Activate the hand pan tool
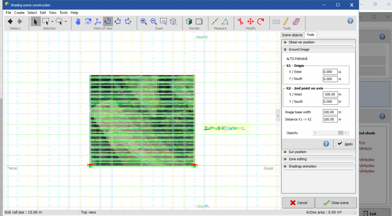Viewport: 392px width, 216px height. 78,21
